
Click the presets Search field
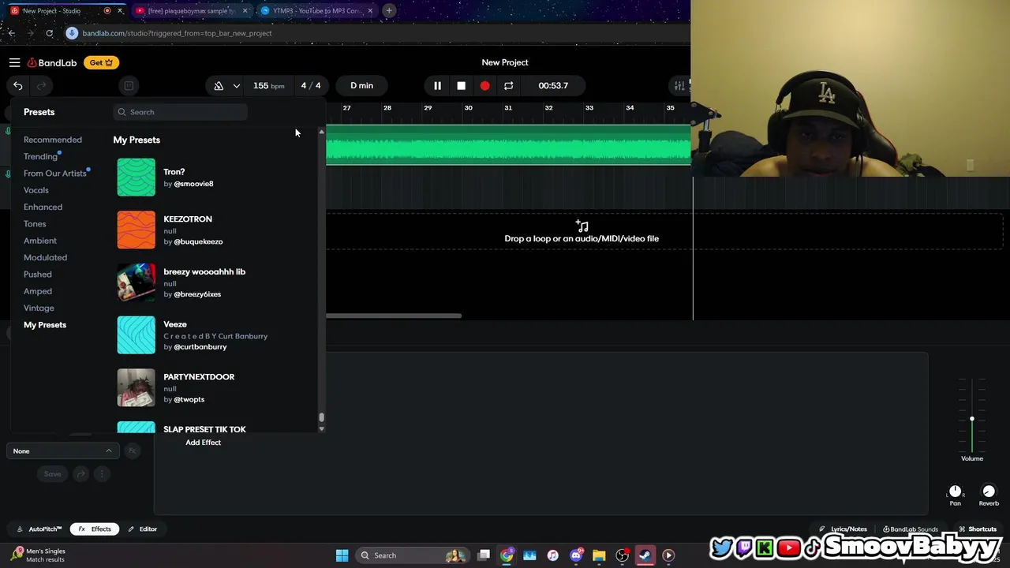pyautogui.click(x=180, y=112)
